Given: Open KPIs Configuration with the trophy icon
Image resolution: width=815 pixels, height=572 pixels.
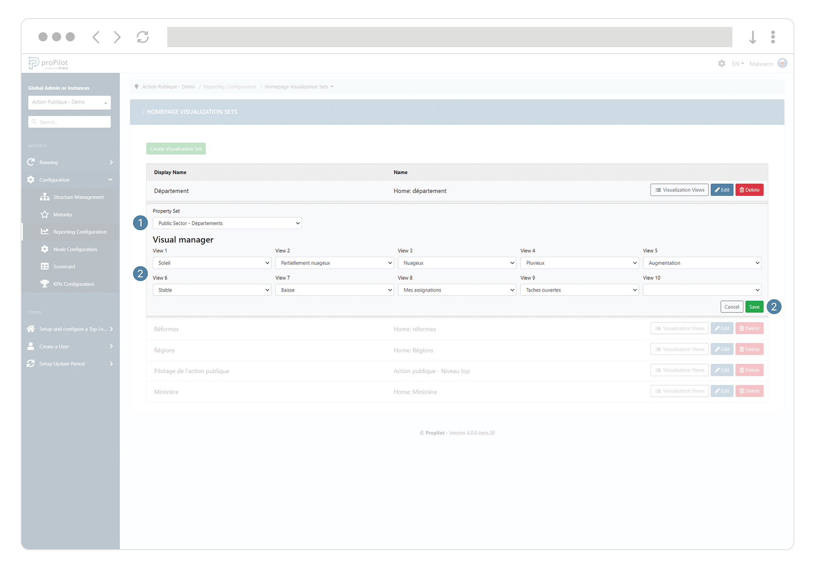Looking at the screenshot, I should (73, 284).
